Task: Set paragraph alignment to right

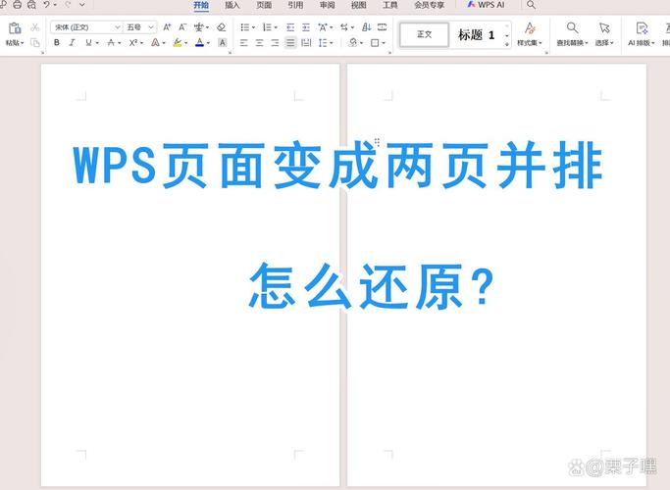Action: point(275,43)
